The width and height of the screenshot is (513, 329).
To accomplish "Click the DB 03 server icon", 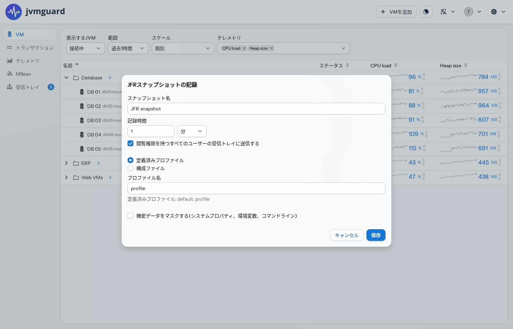I will 82,121.
